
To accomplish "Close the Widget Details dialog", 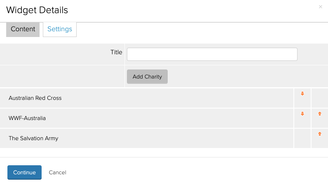I will (321, 7).
